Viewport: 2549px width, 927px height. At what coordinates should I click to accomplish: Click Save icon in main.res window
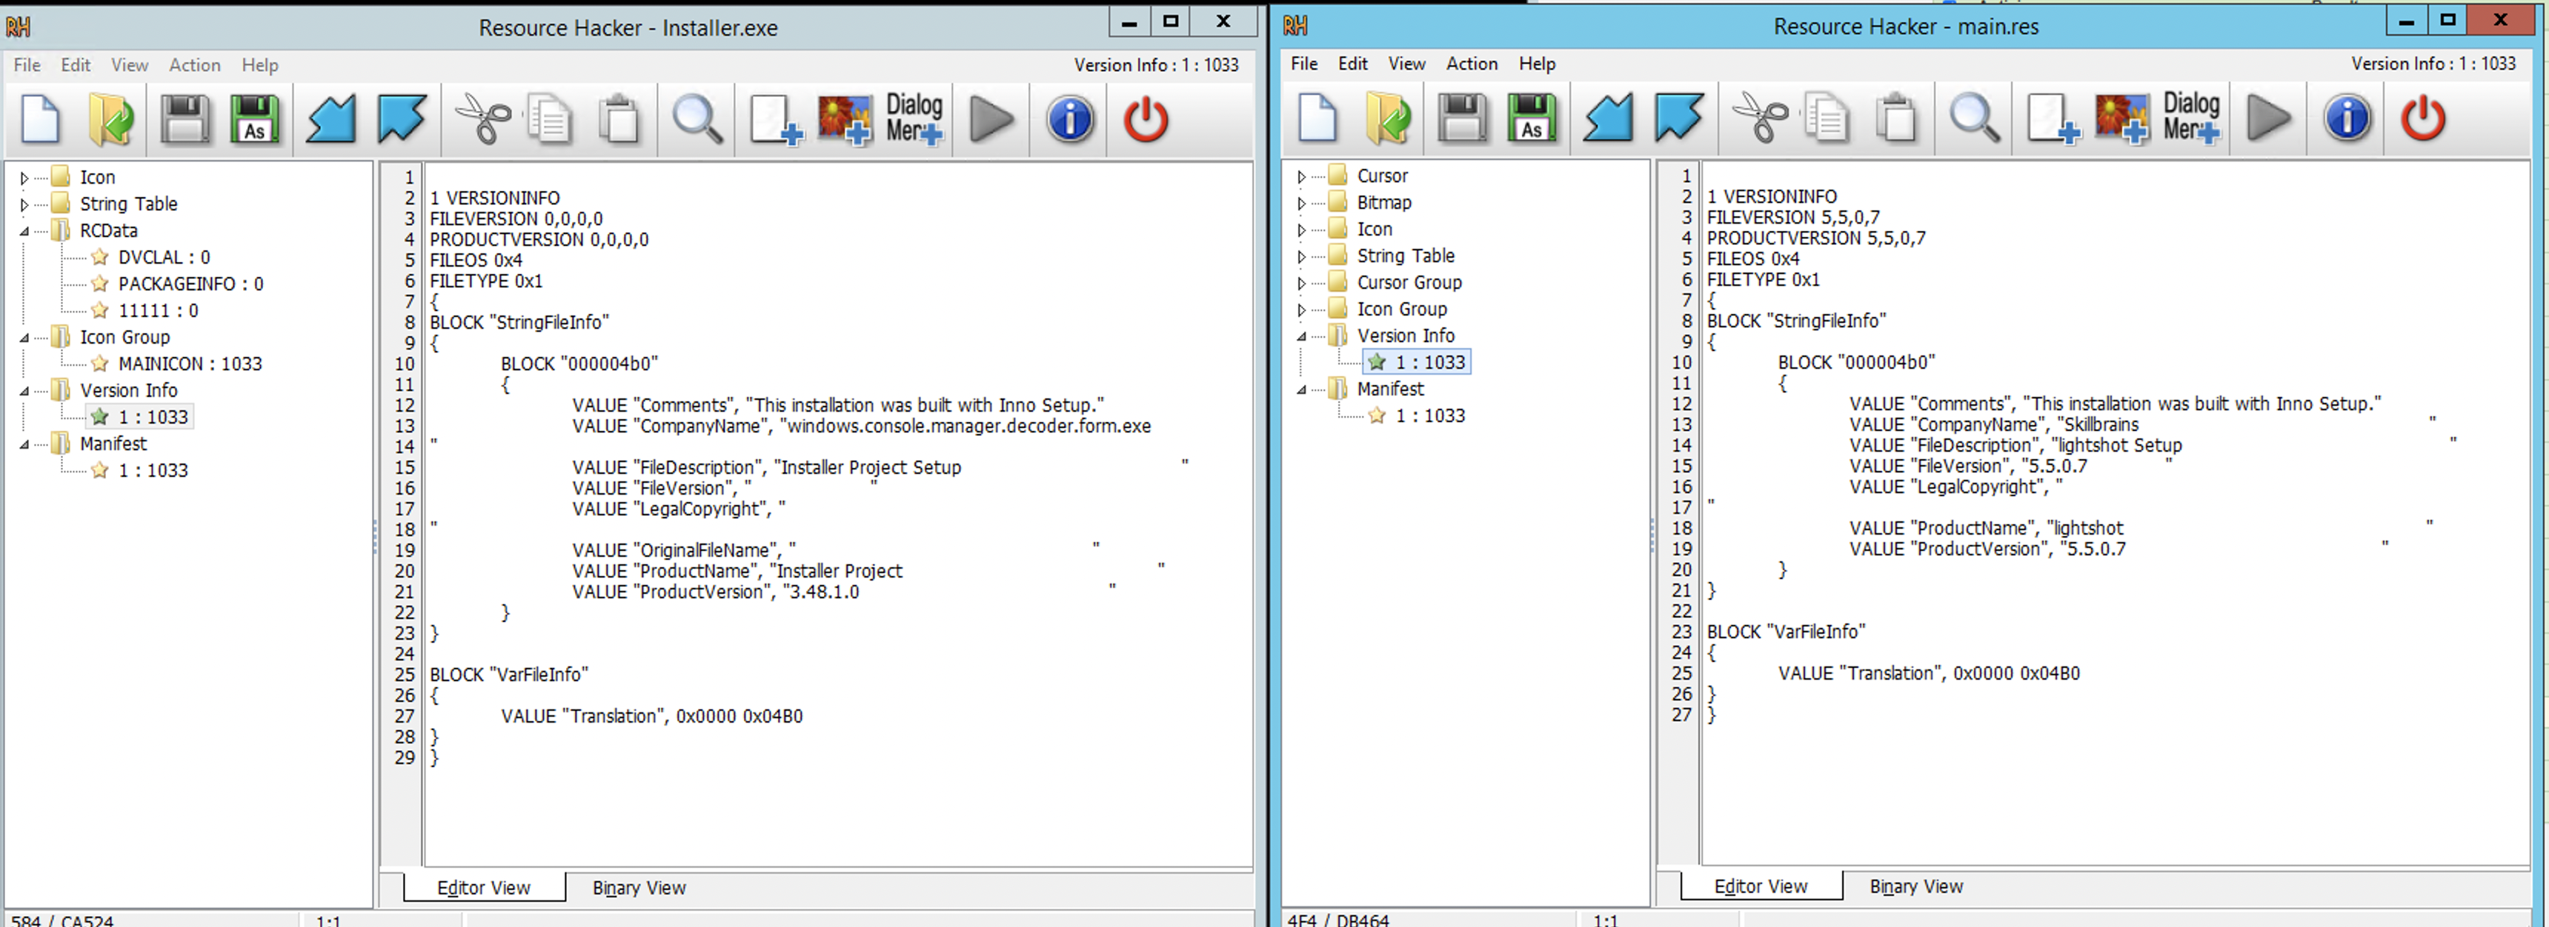tap(1463, 118)
